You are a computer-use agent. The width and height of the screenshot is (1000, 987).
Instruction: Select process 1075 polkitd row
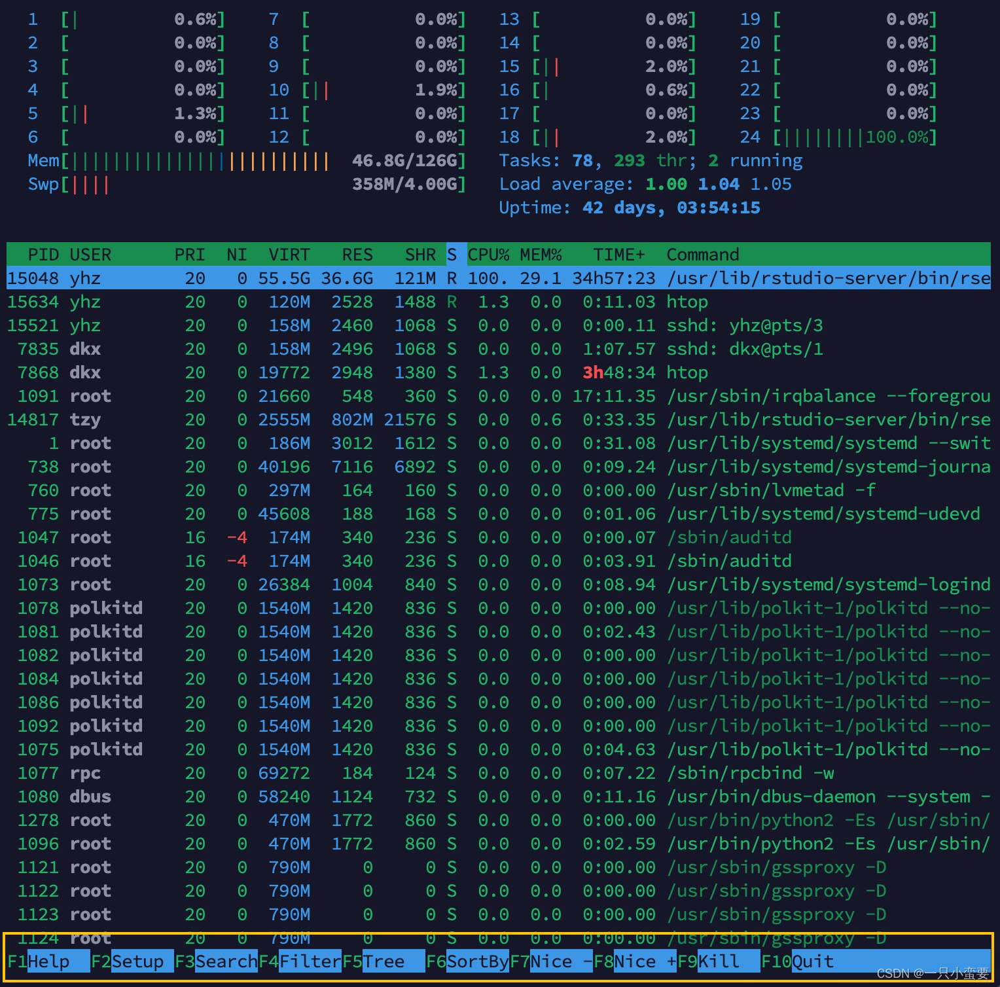pyautogui.click(x=499, y=749)
